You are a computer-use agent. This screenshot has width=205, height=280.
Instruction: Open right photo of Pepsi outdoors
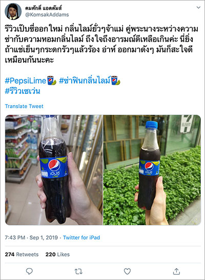[152, 170]
